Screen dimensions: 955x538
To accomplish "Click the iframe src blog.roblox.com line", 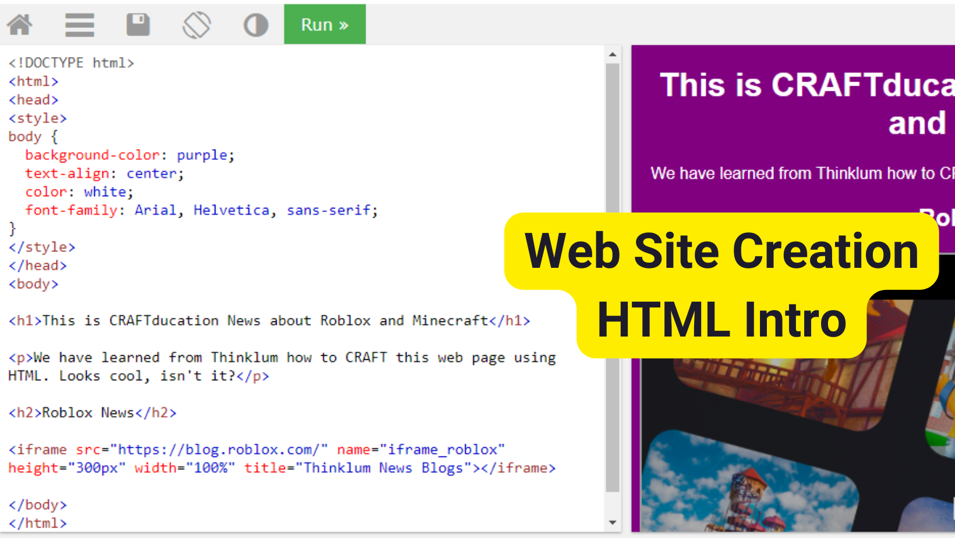I will (x=257, y=449).
